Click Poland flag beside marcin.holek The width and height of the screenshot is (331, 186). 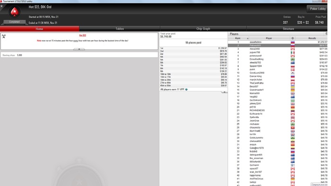tap(293, 80)
